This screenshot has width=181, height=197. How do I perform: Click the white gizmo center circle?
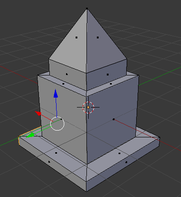(57, 124)
